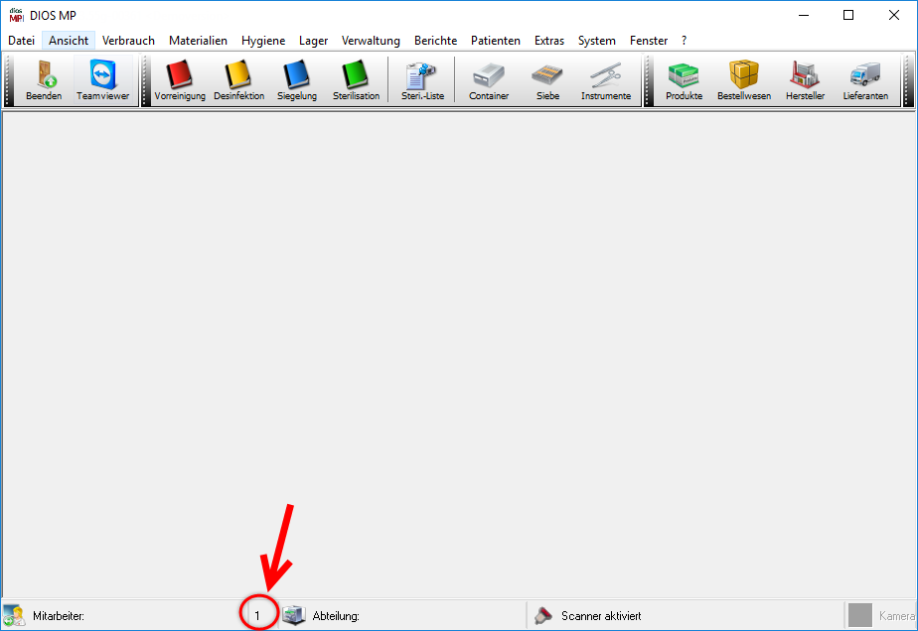The image size is (918, 631).
Task: Click the Mitarbeiter icon in status bar
Action: tap(14, 615)
